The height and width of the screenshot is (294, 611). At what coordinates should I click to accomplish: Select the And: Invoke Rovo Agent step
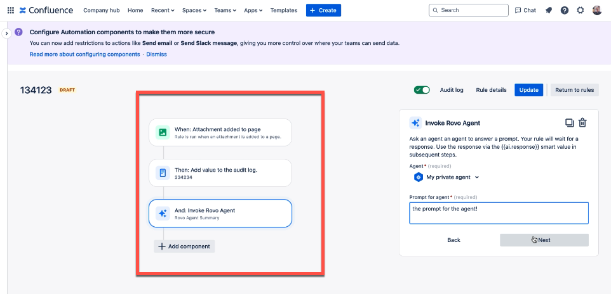point(220,214)
